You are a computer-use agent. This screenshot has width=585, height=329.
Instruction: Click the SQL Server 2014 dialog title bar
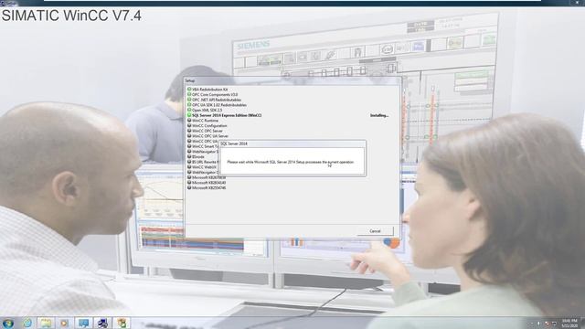292,143
